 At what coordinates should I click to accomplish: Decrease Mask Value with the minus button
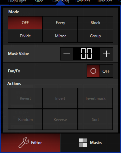67,54
